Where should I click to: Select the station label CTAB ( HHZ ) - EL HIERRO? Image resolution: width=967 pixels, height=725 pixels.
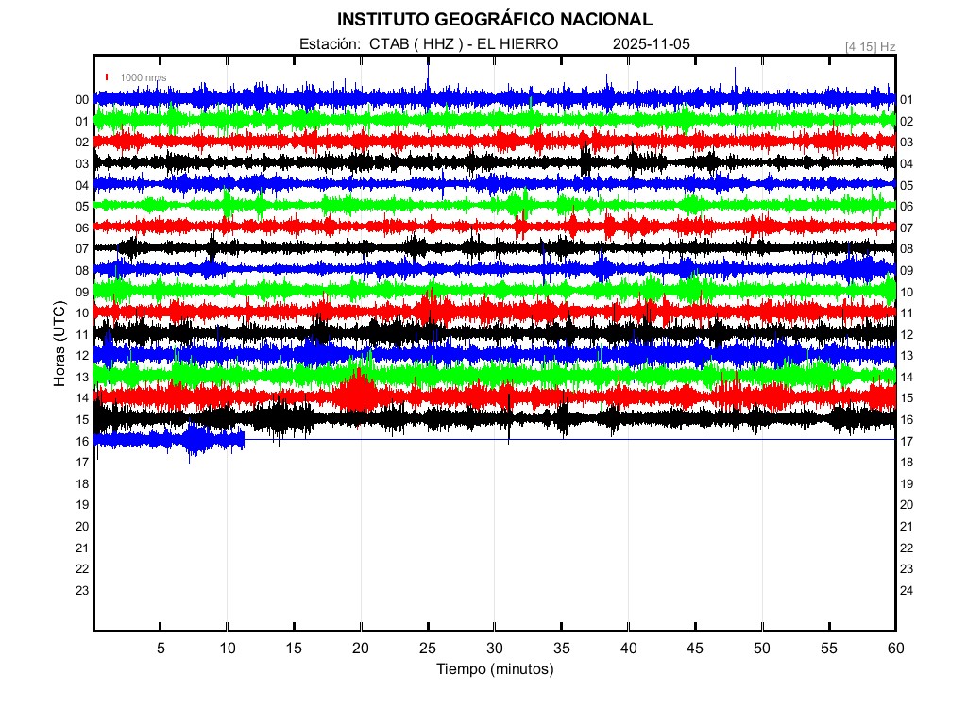coord(428,44)
